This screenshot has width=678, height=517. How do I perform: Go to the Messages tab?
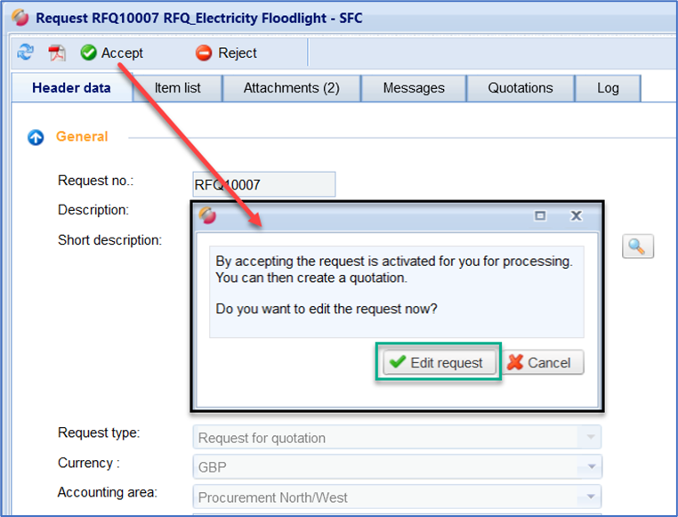(x=414, y=88)
